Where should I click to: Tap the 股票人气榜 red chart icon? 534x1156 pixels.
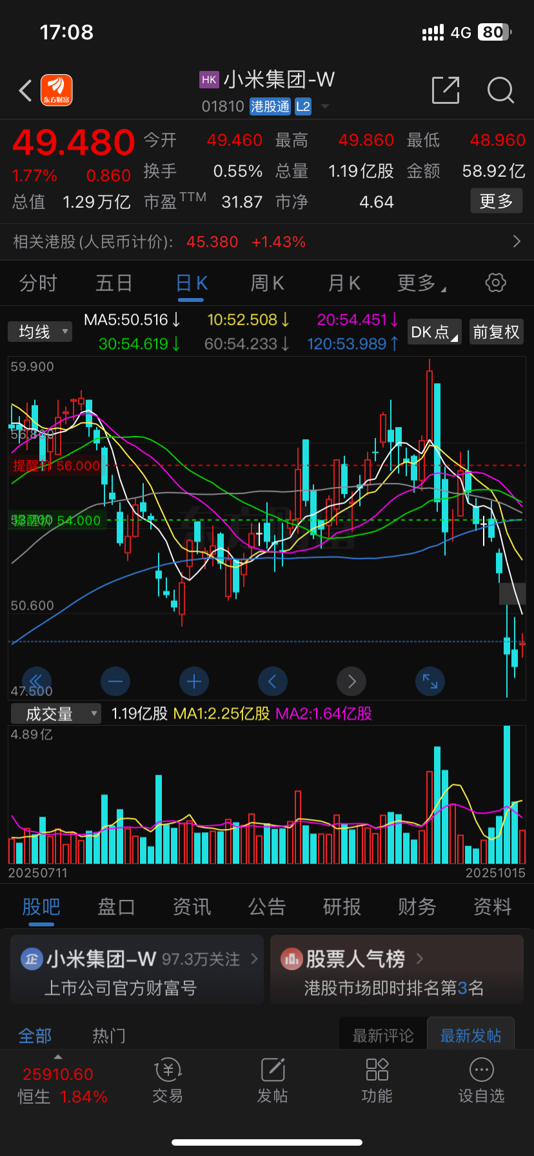[x=292, y=959]
